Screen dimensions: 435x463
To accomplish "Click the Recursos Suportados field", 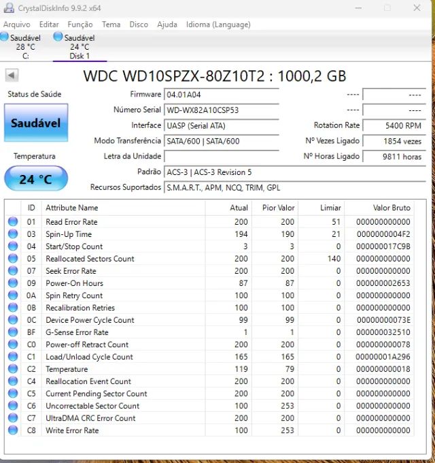I will pos(295,188).
